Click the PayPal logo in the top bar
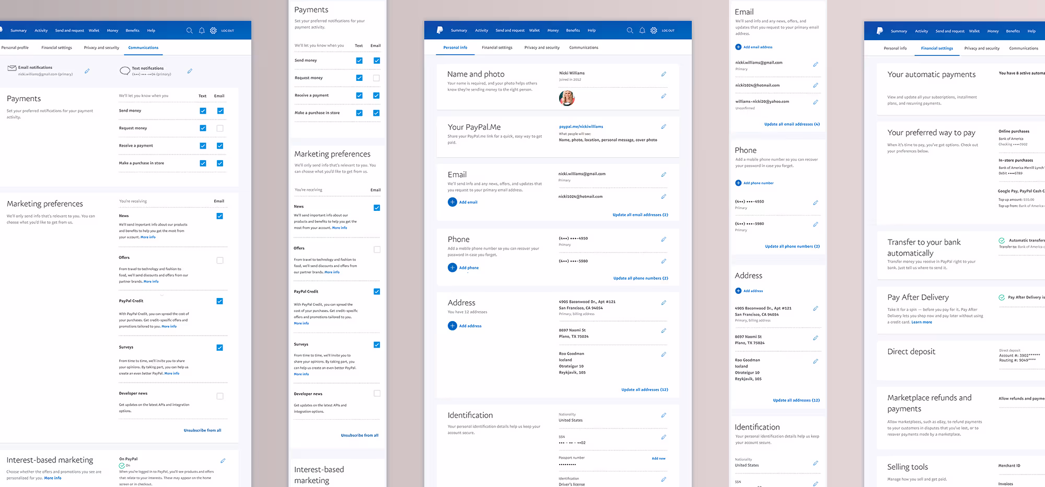 (x=439, y=30)
